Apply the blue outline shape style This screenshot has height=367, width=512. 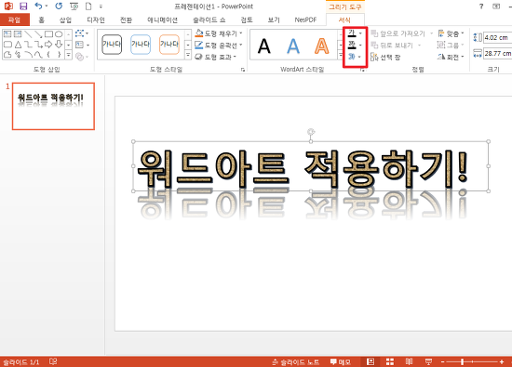141,44
